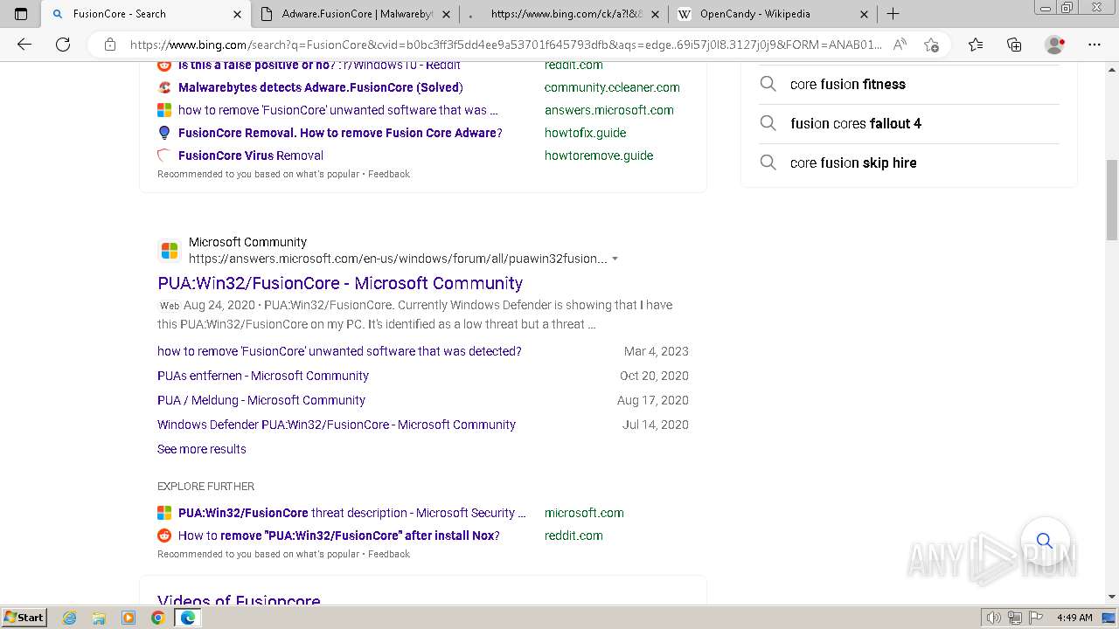Click the Microsoft Edge taskbar icon
The height and width of the screenshot is (629, 1119).
187,618
